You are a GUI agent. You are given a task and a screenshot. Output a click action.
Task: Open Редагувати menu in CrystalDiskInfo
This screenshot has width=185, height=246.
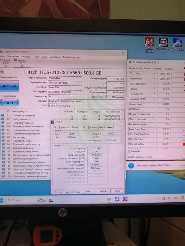coord(13,57)
